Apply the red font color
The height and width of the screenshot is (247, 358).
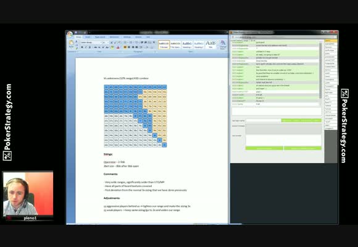point(118,48)
